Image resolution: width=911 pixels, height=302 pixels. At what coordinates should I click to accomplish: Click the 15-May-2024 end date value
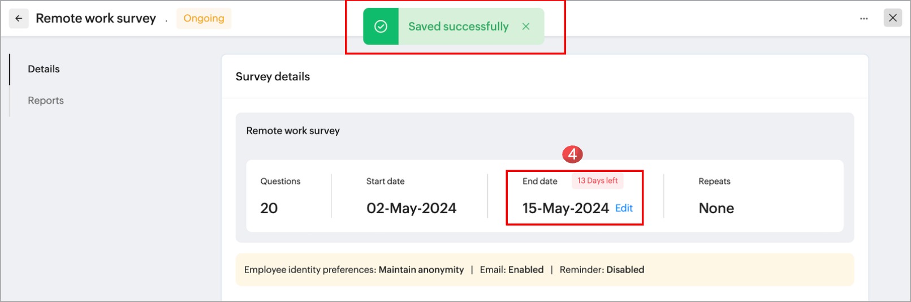click(x=565, y=208)
